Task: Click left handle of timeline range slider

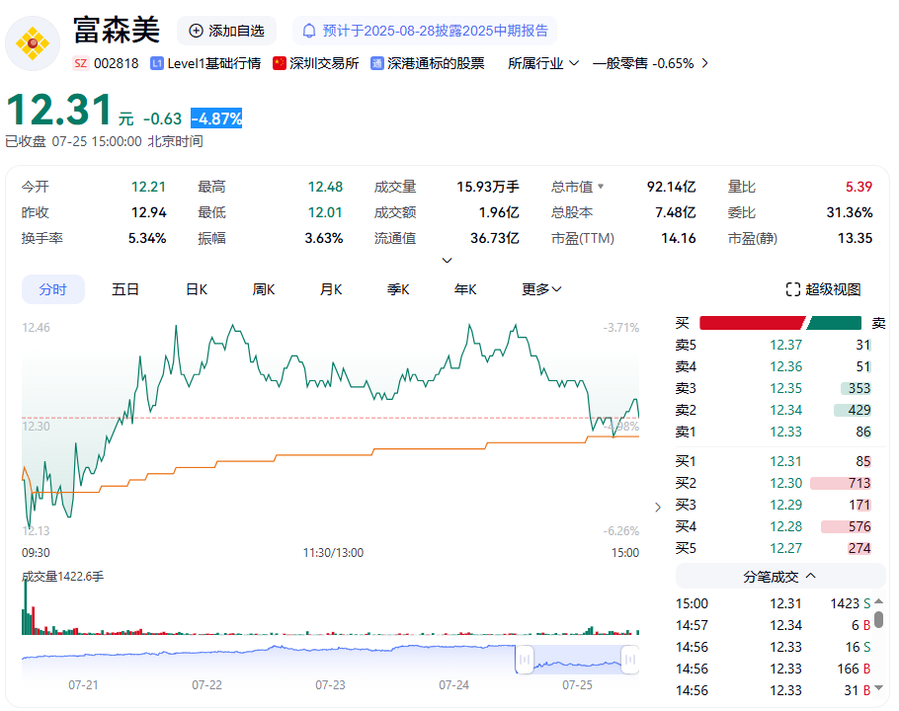Action: click(525, 660)
